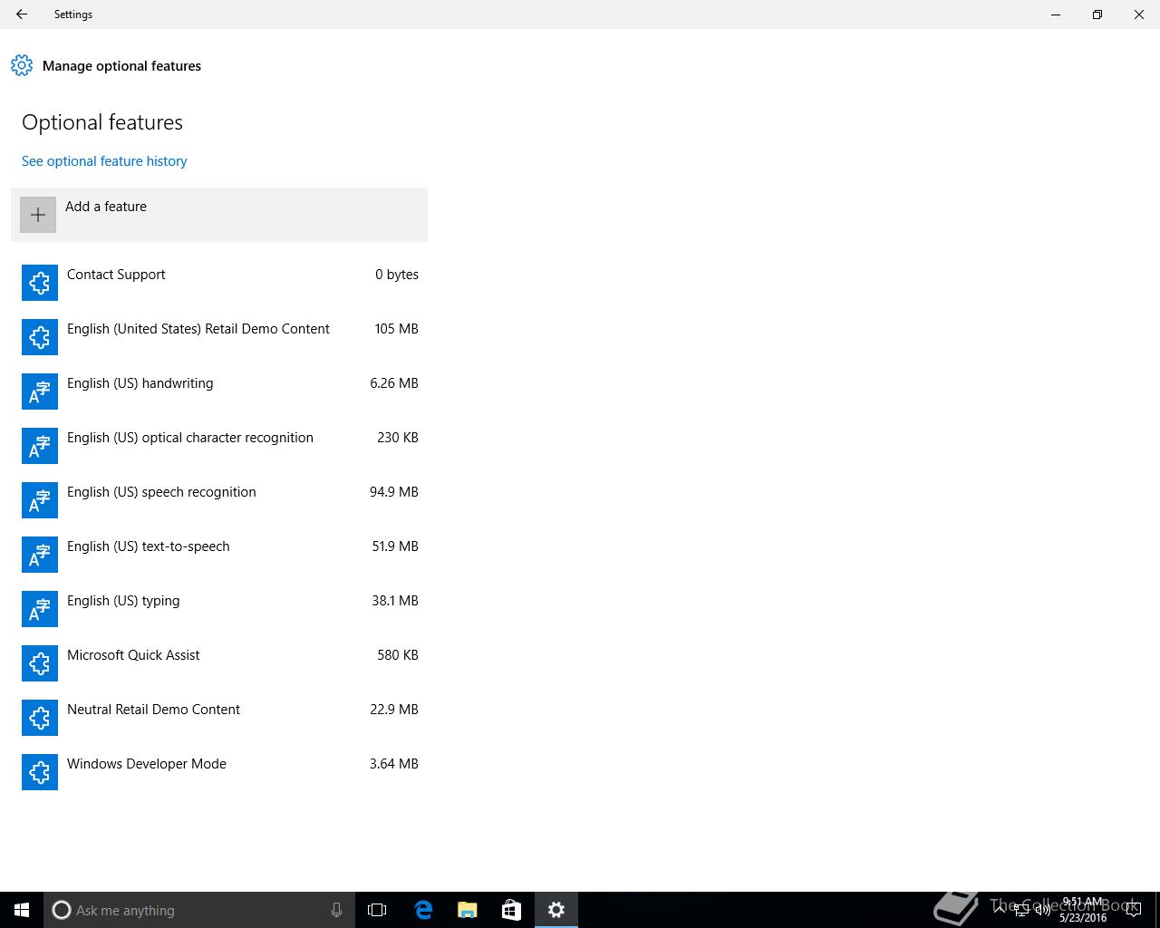Click the 51.9 MB size value
The width and height of the screenshot is (1160, 928).
coord(395,546)
